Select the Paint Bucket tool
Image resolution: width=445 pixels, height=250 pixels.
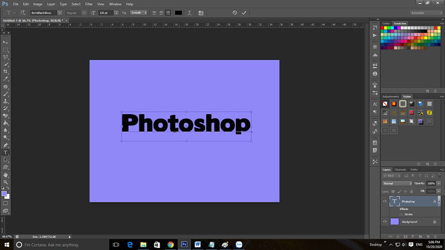[x=5, y=123]
